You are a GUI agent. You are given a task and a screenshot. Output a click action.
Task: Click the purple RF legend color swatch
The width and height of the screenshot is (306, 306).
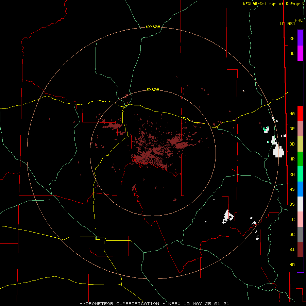pyautogui.click(x=300, y=38)
